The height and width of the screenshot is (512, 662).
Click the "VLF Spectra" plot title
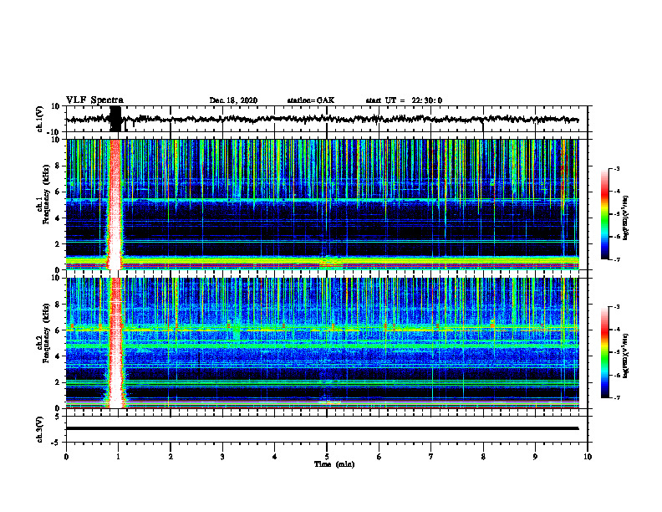[x=94, y=100]
